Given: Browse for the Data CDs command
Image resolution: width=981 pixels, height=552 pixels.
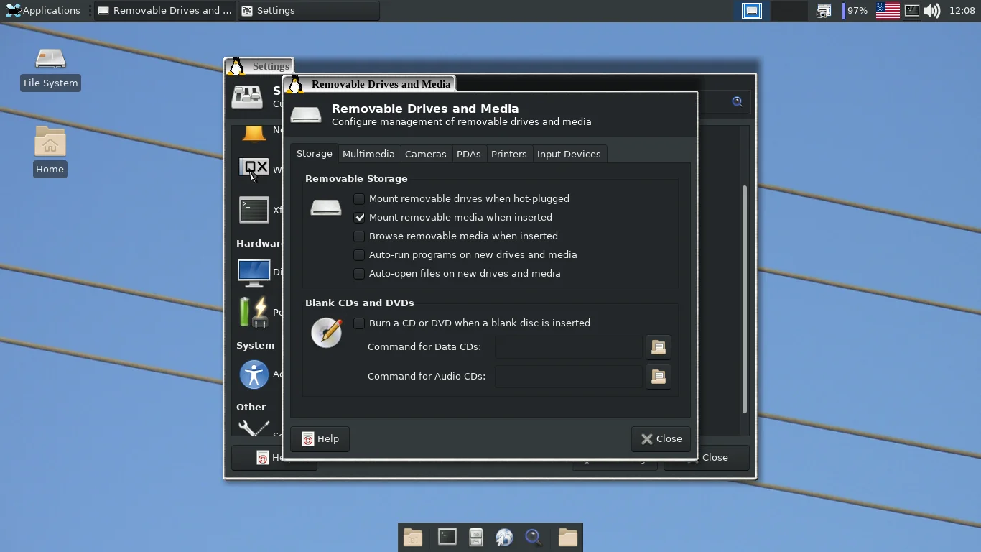Looking at the screenshot, I should click(x=658, y=347).
